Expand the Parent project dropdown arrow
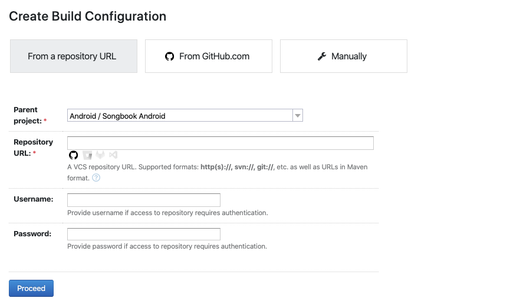The width and height of the screenshot is (520, 308). (298, 116)
